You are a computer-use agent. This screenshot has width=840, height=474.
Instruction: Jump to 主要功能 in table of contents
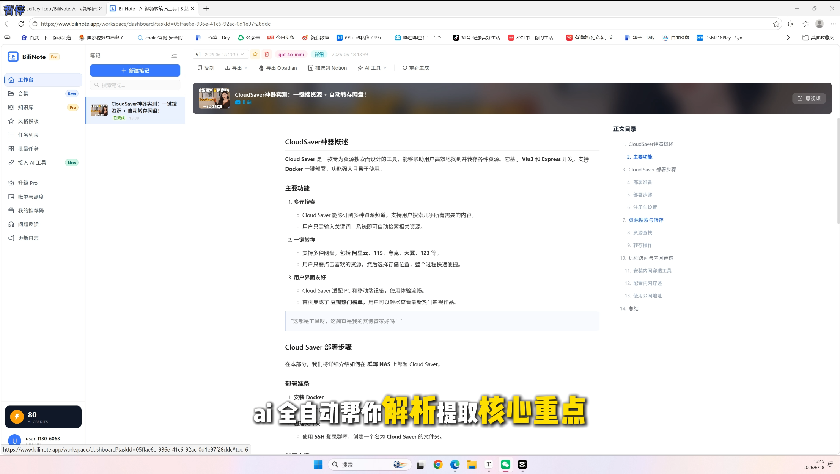tap(642, 157)
